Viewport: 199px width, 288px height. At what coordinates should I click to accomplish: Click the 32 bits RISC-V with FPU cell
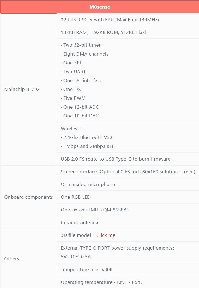point(110,20)
